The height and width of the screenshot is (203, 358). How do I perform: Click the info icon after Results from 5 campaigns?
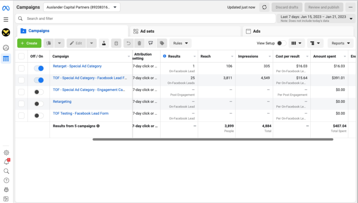click(x=98, y=126)
